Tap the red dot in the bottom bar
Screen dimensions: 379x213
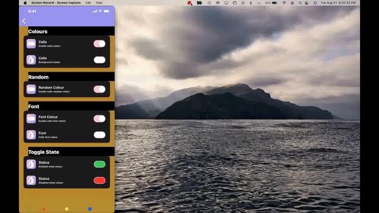click(44, 209)
